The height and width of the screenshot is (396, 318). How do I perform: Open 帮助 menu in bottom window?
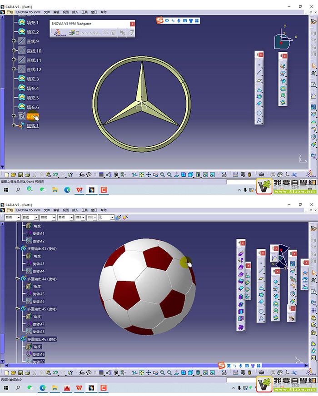(104, 210)
